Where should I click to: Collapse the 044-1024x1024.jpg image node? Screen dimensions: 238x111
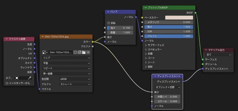(x=42, y=36)
